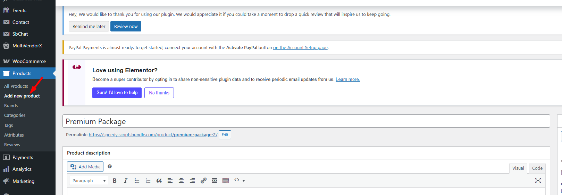Click the Products archive sidebar icon
This screenshot has height=195, width=562.
pyautogui.click(x=6, y=73)
